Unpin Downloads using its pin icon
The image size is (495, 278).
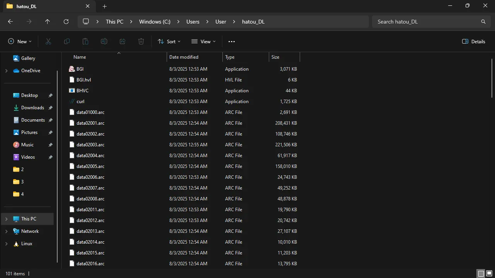50,108
